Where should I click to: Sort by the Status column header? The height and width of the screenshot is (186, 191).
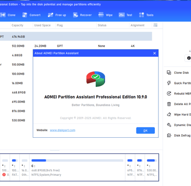pos(102,25)
